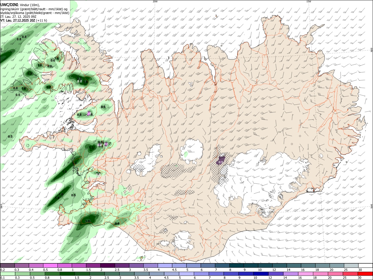Click the 15W longitude label
Screen dimensions: 373x280
(x=308, y=1)
